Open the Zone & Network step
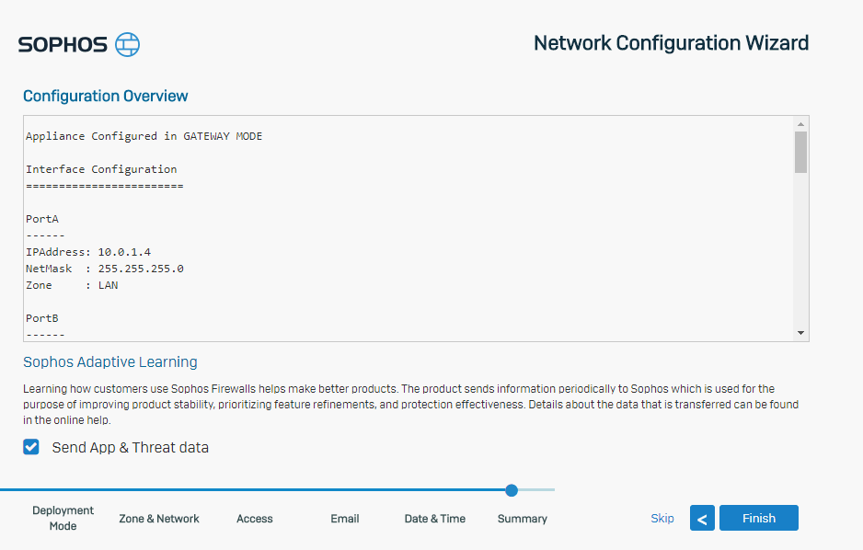Viewport: 863px width, 550px height. [x=159, y=519]
